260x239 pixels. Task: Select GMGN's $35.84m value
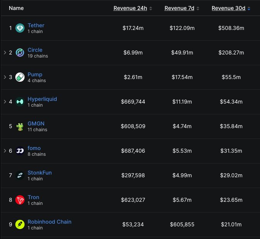[231, 126]
